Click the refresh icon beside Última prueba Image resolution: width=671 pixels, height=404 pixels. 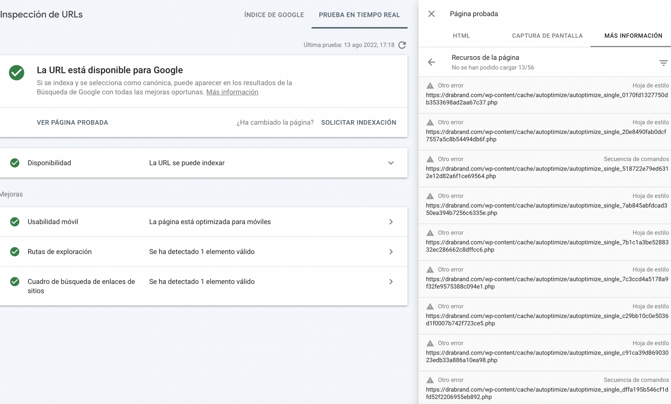[x=402, y=45]
